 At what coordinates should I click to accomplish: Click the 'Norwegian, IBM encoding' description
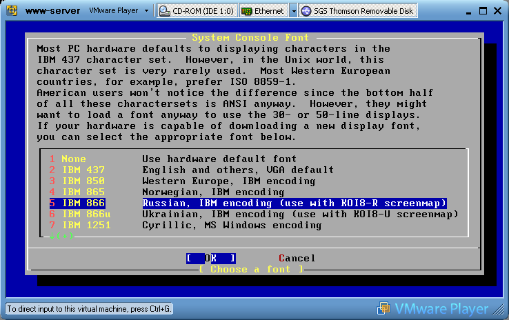click(213, 192)
